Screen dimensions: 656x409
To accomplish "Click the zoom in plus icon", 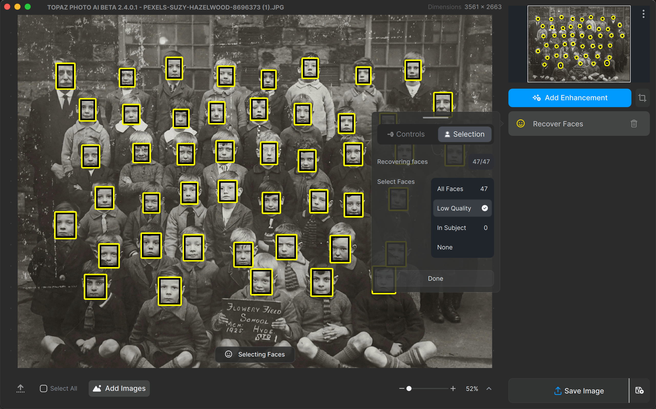I will (x=453, y=388).
